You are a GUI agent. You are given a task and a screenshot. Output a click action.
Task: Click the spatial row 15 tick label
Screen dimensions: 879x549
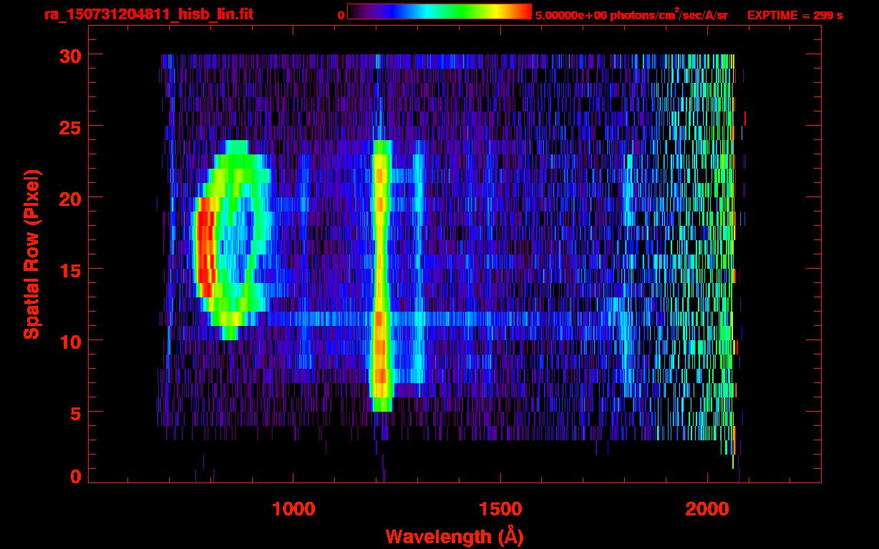coord(70,269)
